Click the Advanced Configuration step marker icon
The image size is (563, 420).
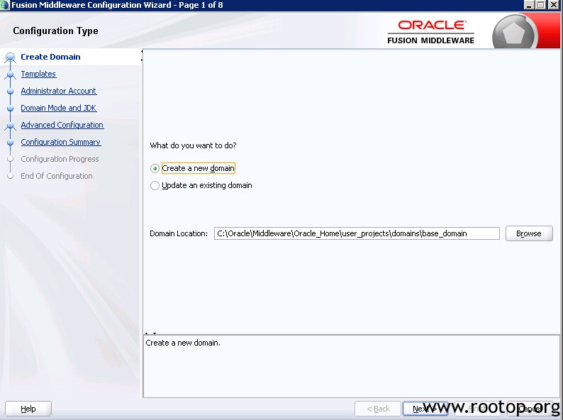click(11, 126)
